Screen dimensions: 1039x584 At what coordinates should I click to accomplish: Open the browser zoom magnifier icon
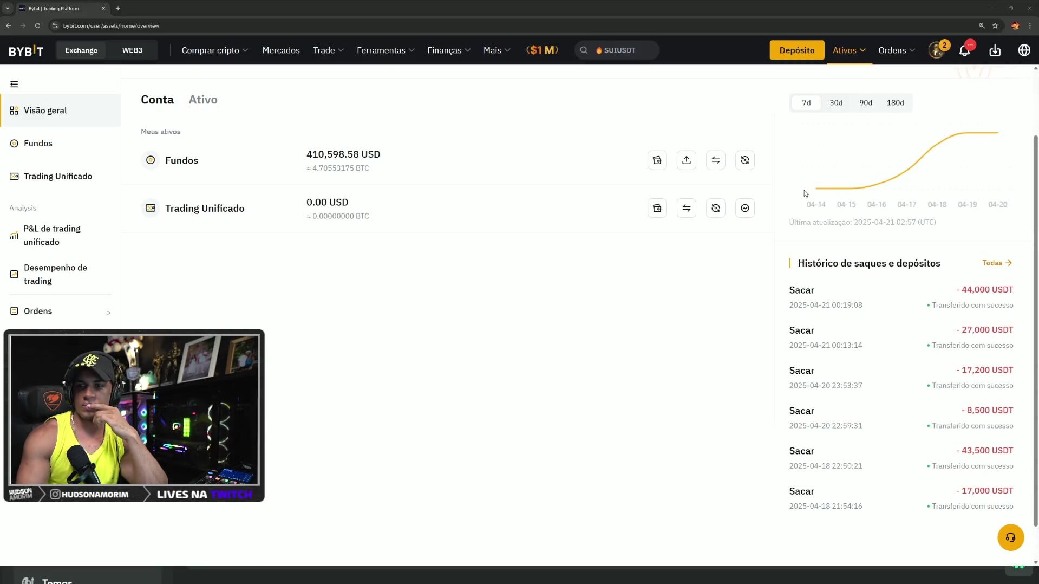[982, 25]
